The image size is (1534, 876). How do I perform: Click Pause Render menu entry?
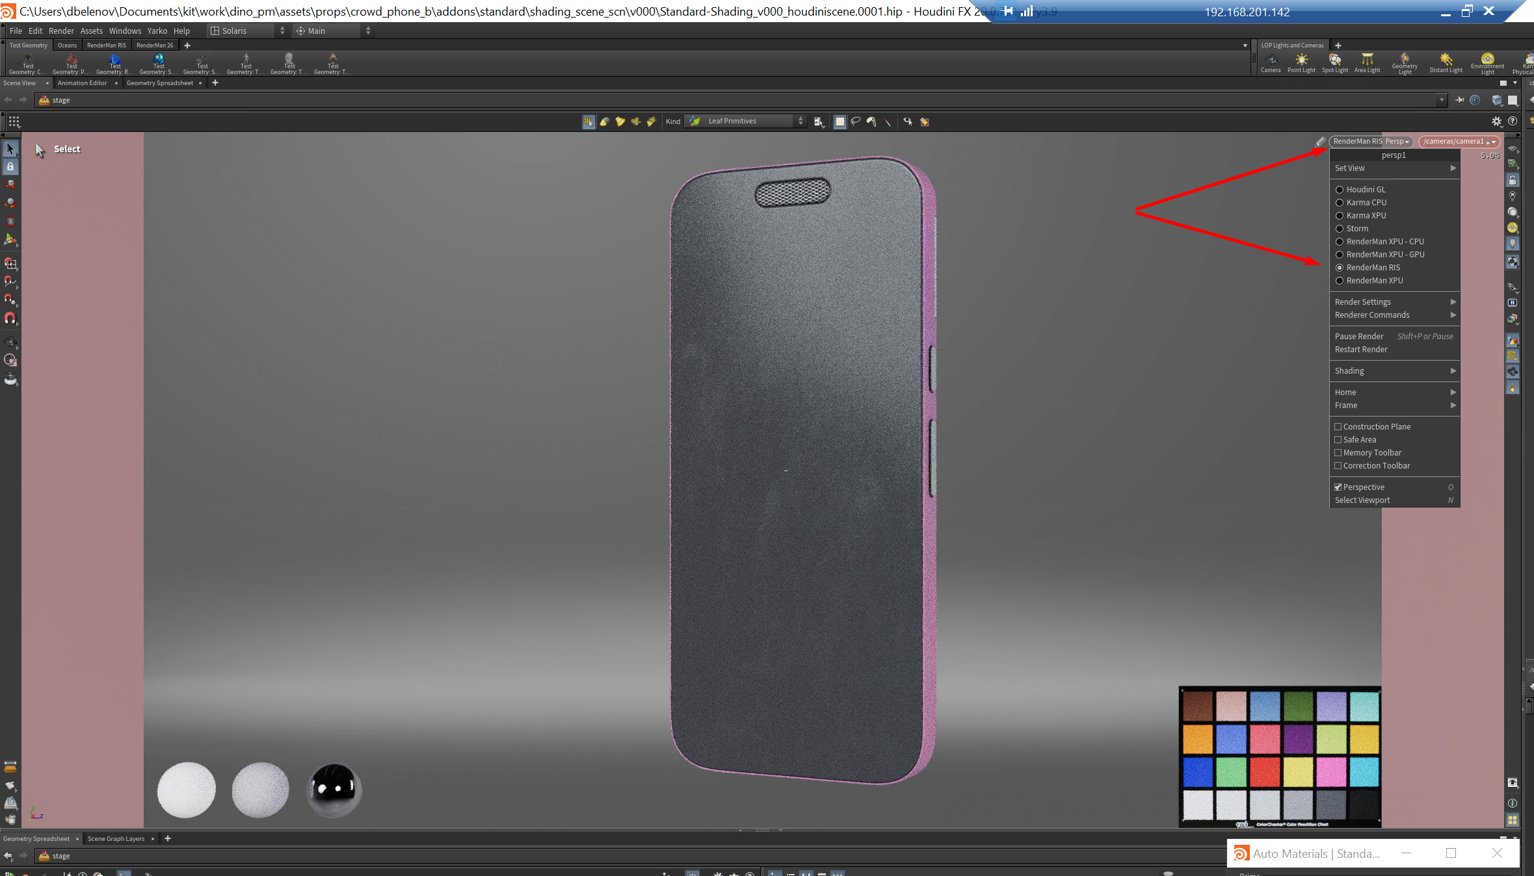(x=1359, y=337)
